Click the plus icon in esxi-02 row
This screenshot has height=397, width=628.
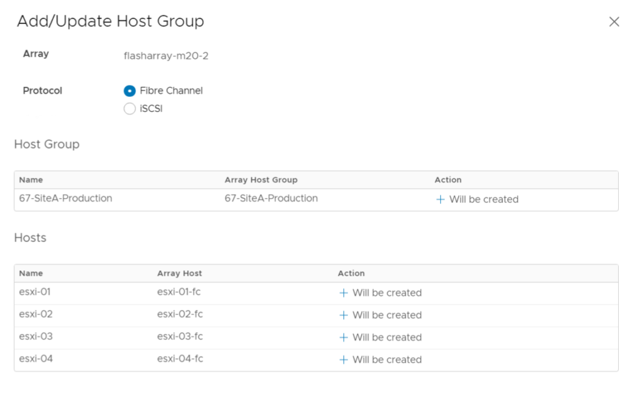point(343,316)
